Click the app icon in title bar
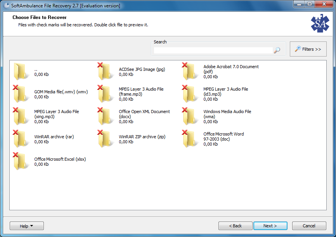 7,5
